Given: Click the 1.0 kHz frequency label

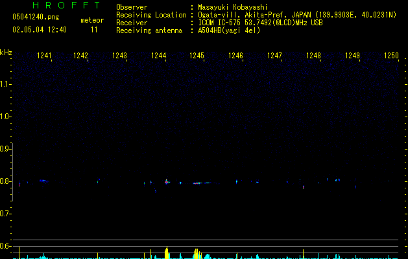Looking at the screenshot, I should pyautogui.click(x=5, y=117).
